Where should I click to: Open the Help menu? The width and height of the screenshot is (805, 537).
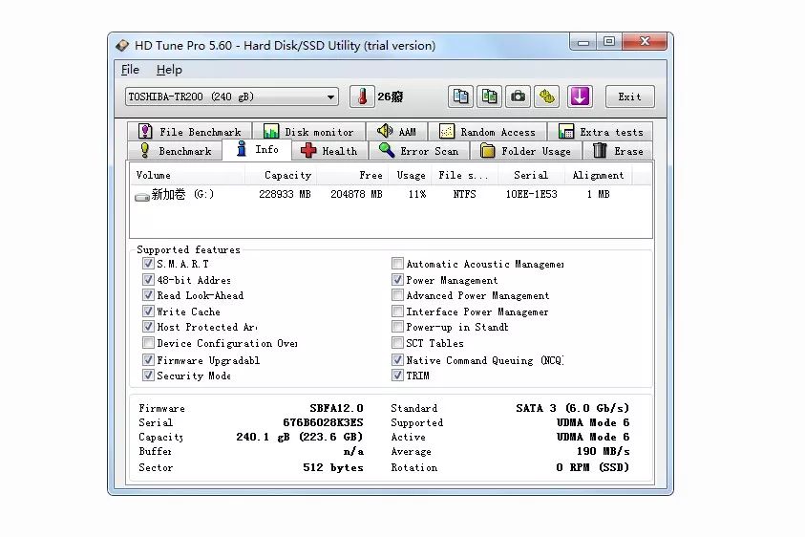pyautogui.click(x=169, y=70)
